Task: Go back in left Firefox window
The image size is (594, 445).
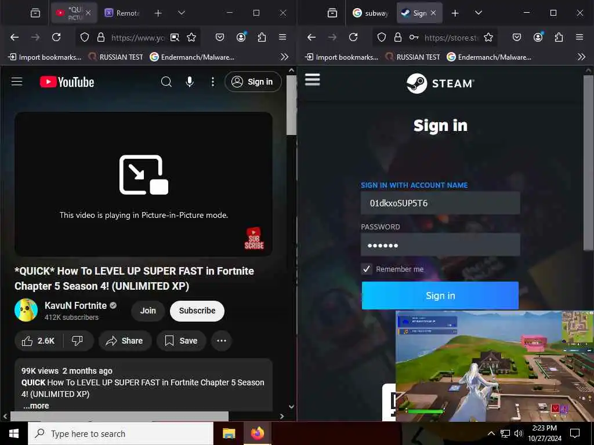Action: (x=15, y=37)
